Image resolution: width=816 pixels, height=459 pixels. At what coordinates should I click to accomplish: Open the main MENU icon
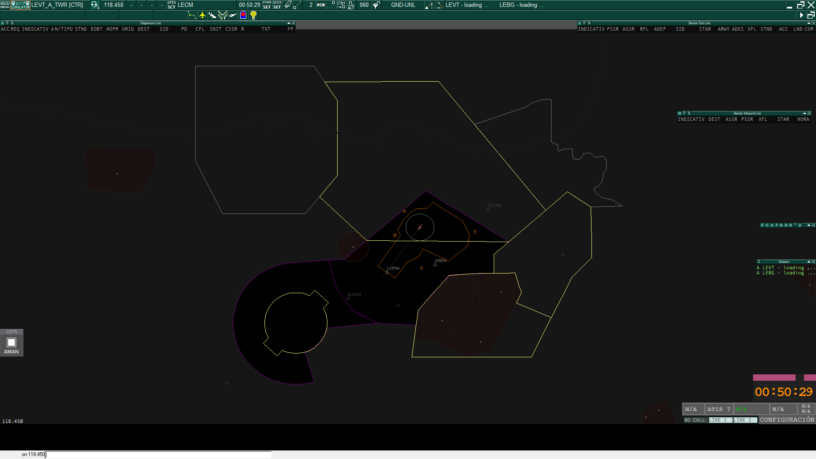pos(5,5)
